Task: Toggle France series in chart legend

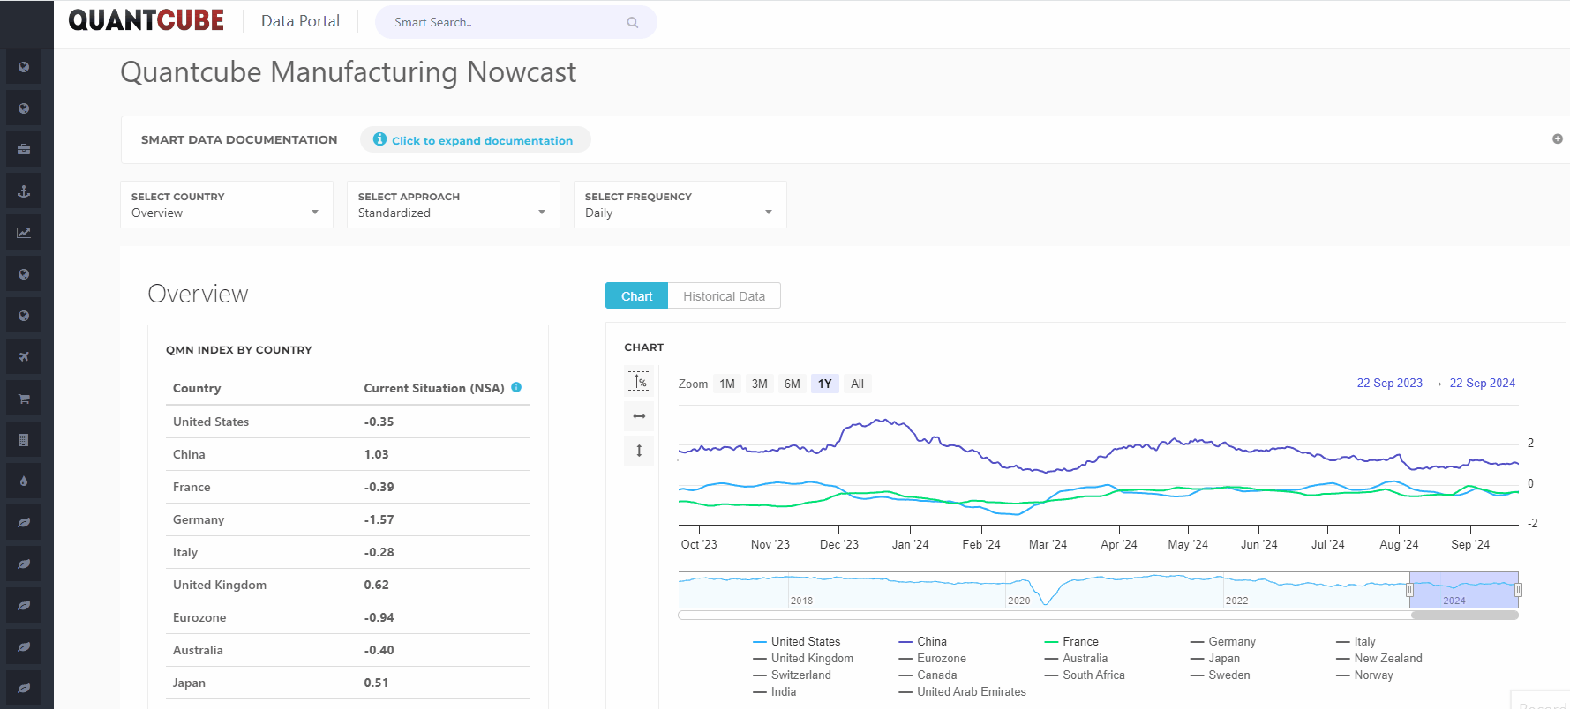Action: (x=1071, y=642)
